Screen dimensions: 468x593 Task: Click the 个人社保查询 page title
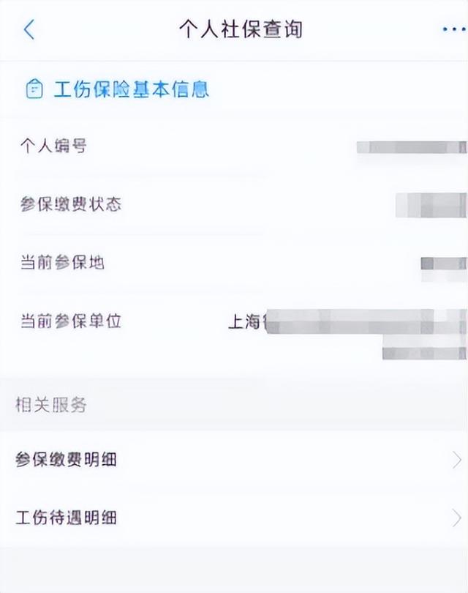coord(241,30)
